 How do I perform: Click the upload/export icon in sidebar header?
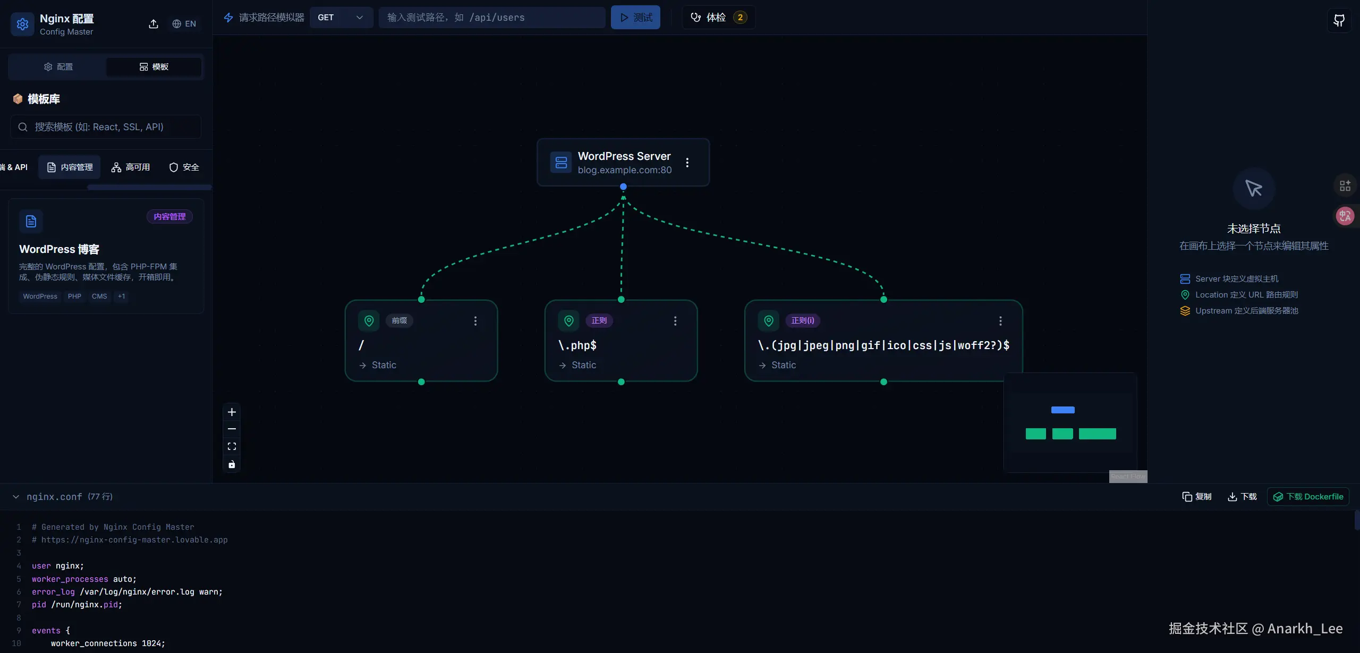154,24
